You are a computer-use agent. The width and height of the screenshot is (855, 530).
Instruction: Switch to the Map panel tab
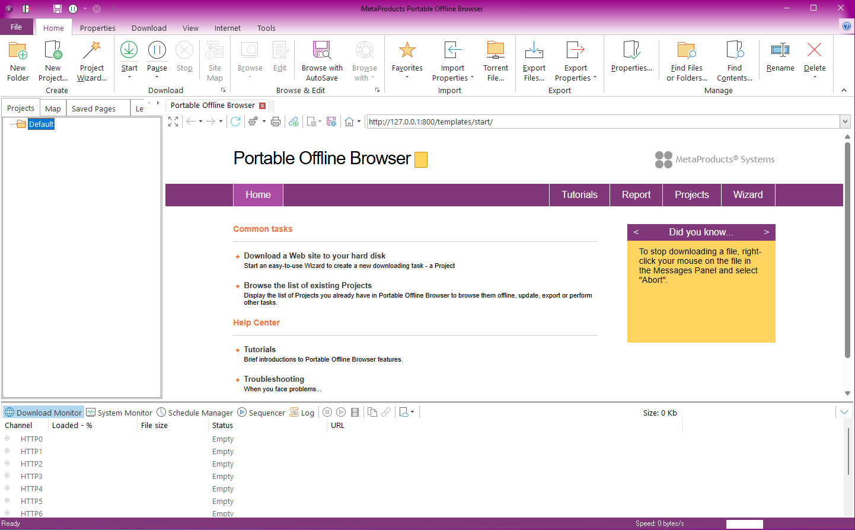tap(53, 108)
